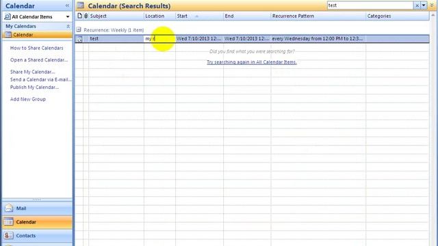The width and height of the screenshot is (438, 246).
Task: Open the All Calendar Items dropdown arrow
Action: (x=68, y=16)
